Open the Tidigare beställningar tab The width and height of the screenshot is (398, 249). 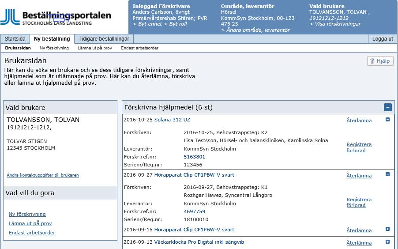pos(104,39)
